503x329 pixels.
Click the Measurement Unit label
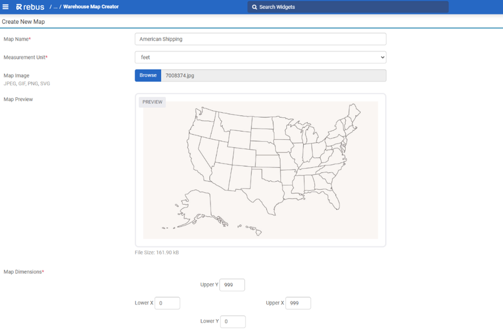pos(25,57)
